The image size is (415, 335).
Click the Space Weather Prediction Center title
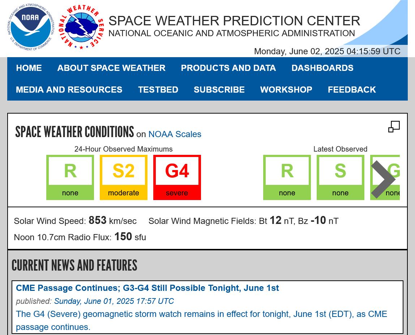[234, 21]
